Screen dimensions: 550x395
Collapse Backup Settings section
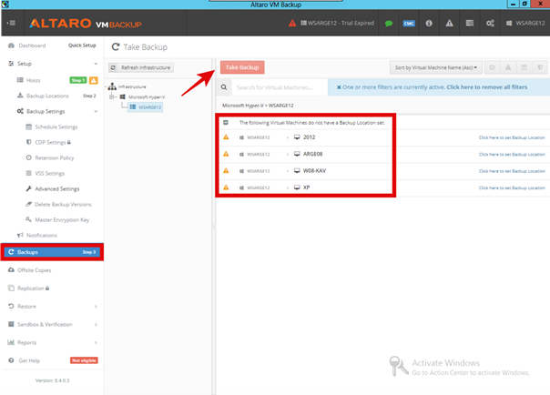click(96, 111)
